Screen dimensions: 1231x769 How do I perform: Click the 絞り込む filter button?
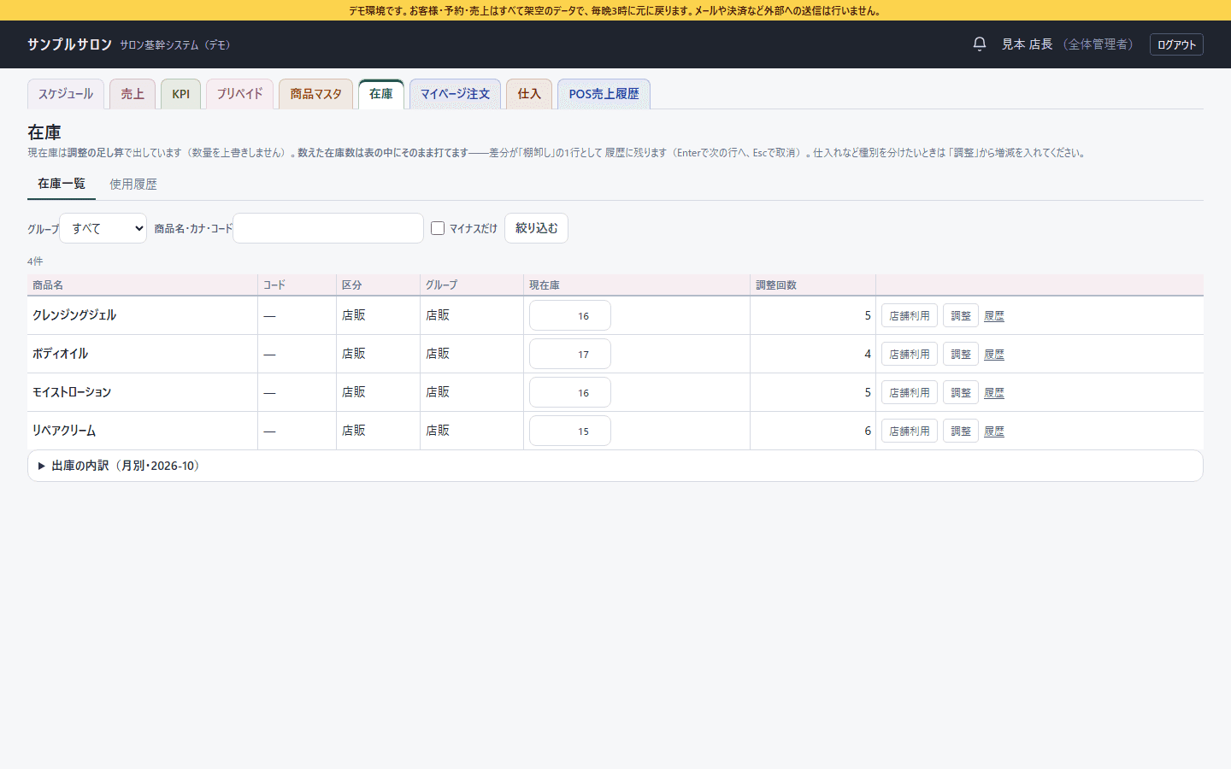[x=536, y=228]
